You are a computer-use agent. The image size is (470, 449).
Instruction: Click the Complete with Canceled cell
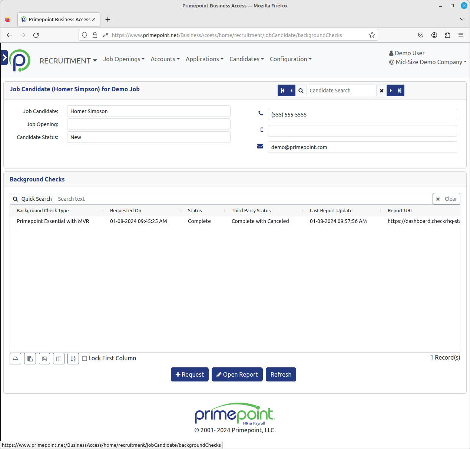tap(260, 221)
